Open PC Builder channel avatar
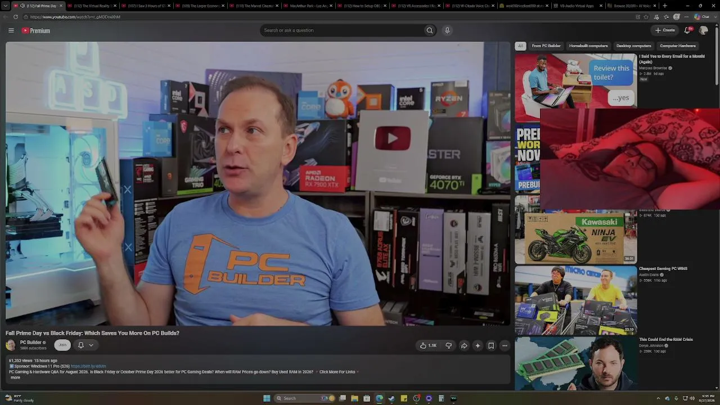Image resolution: width=720 pixels, height=405 pixels. pos(11,345)
